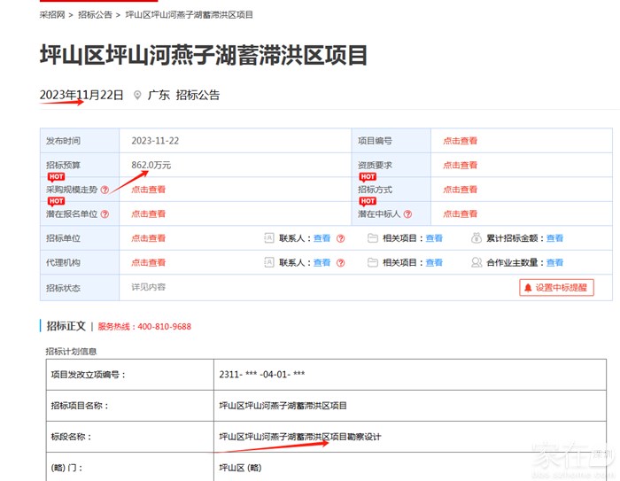The height and width of the screenshot is (481, 620).
Task: Reveal 资质要求 with 点击查看
Action: tap(460, 166)
